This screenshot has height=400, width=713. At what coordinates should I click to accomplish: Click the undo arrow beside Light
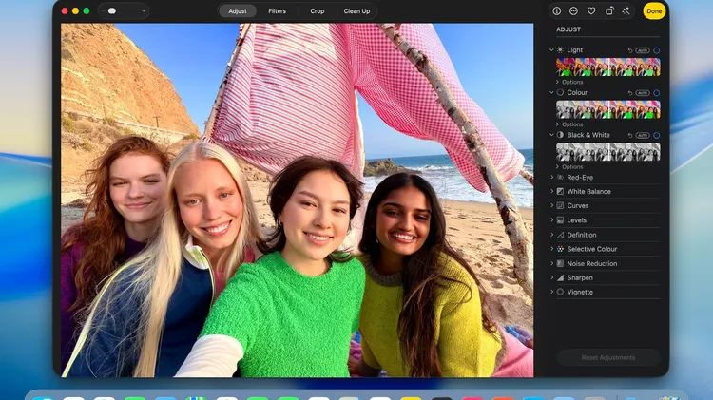click(630, 49)
